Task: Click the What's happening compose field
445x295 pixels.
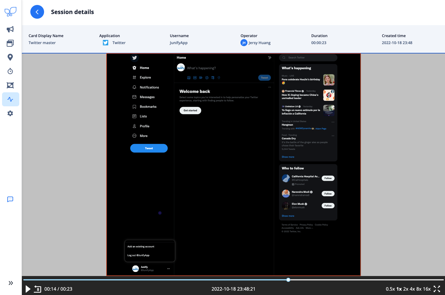Action: 201,68
